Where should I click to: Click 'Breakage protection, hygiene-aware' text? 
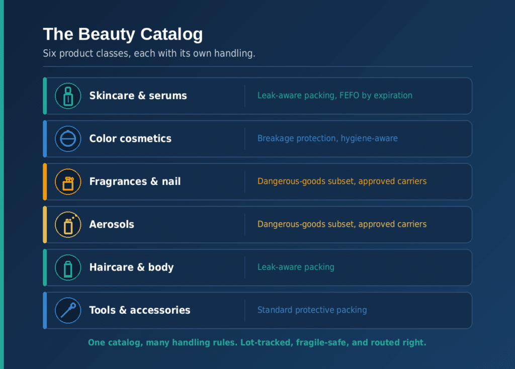click(x=327, y=139)
